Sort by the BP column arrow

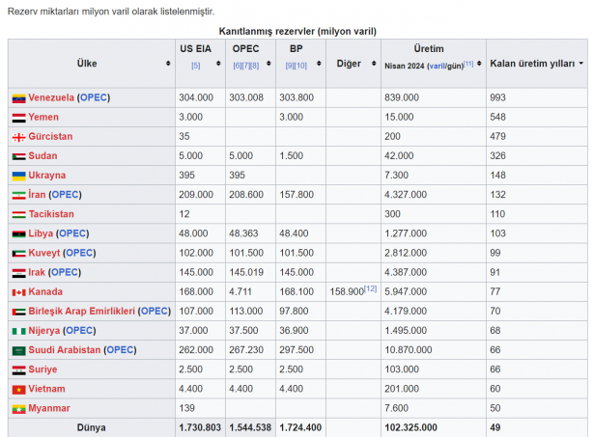320,65
